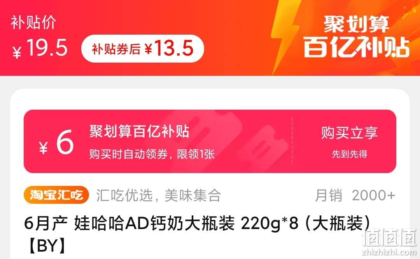Click the 淘宝汇吃 orange badge
The height and width of the screenshot is (259, 420).
[x=56, y=195]
